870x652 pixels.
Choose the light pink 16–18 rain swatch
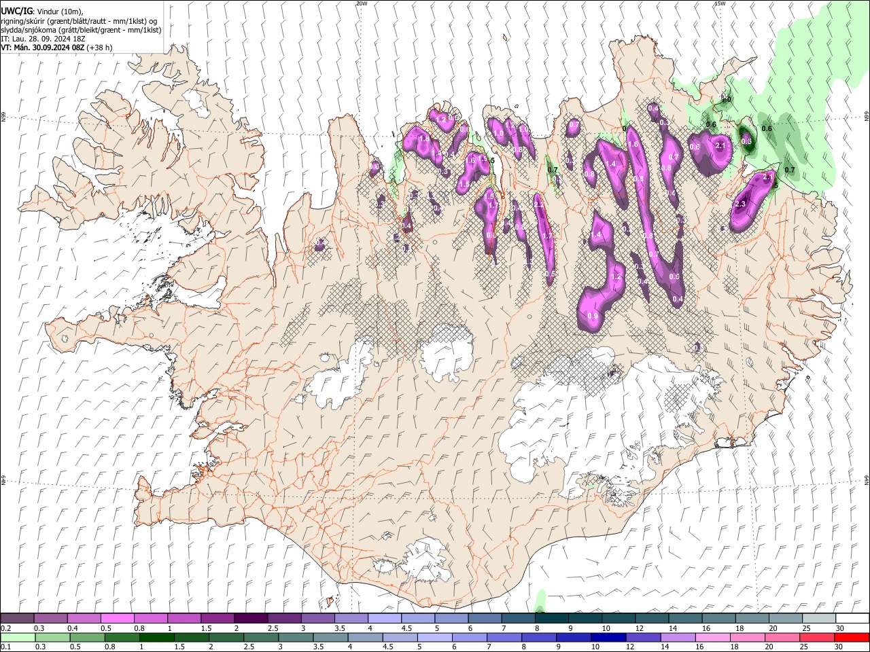(712, 637)
